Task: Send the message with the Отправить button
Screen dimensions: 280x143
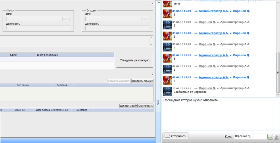Action: tap(175, 136)
